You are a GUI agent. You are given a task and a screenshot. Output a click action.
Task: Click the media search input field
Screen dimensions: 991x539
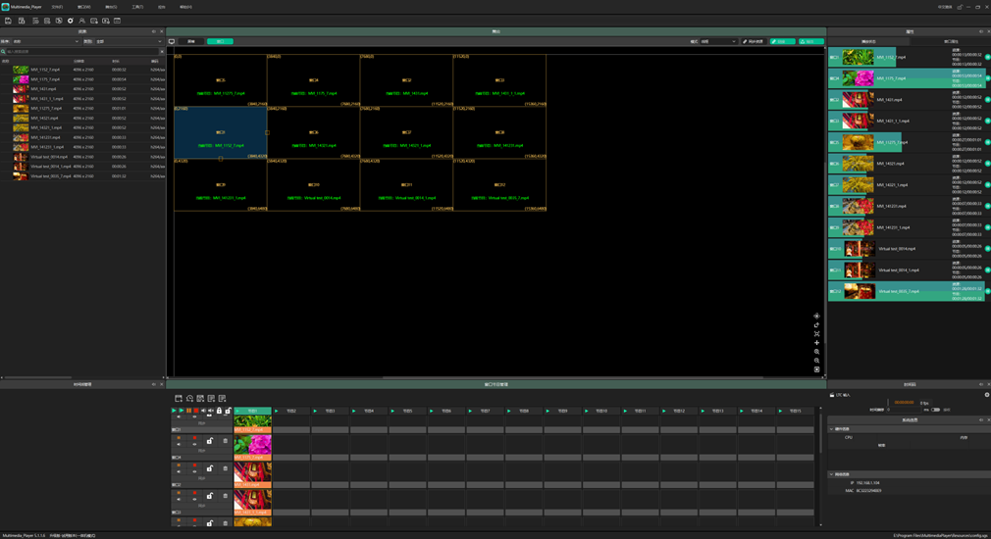coord(80,52)
